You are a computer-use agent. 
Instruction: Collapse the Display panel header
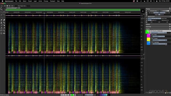(157, 9)
